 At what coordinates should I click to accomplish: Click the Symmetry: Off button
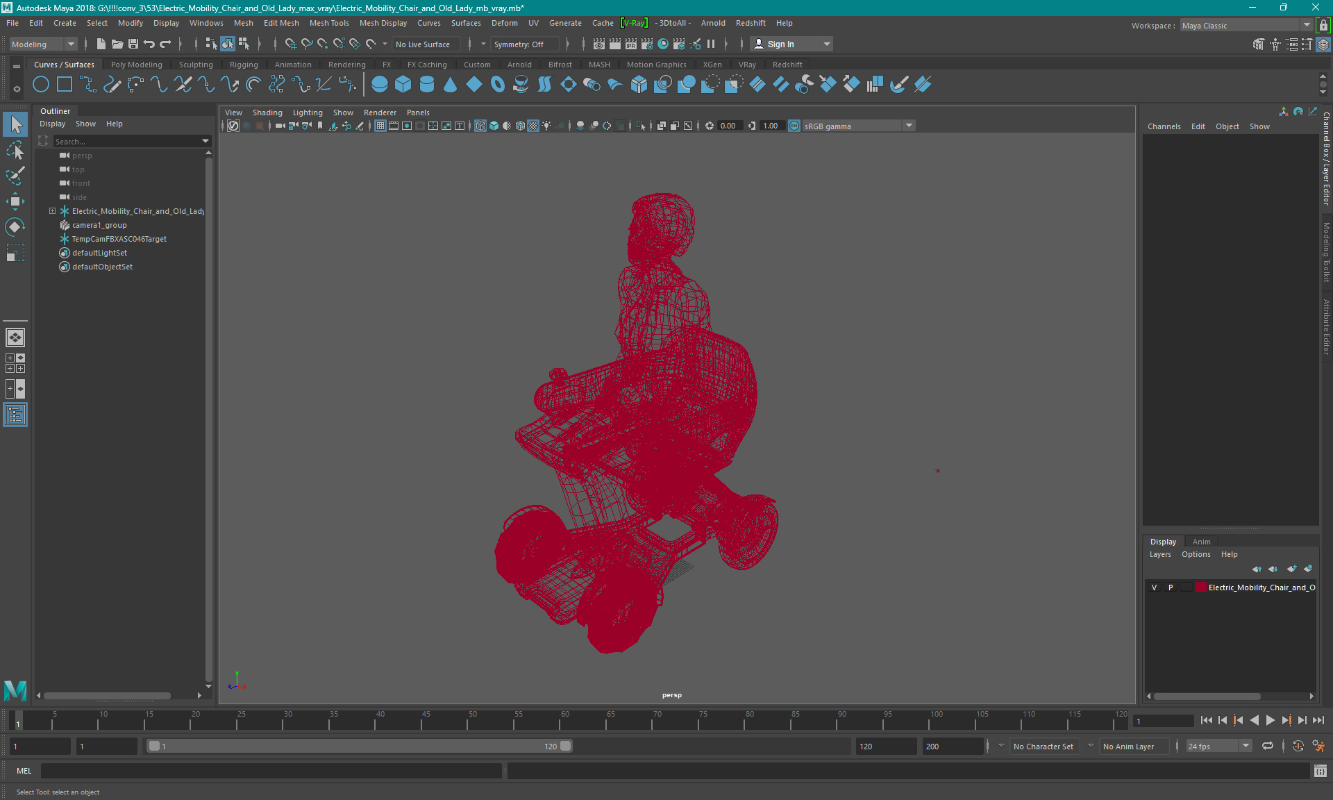(525, 44)
